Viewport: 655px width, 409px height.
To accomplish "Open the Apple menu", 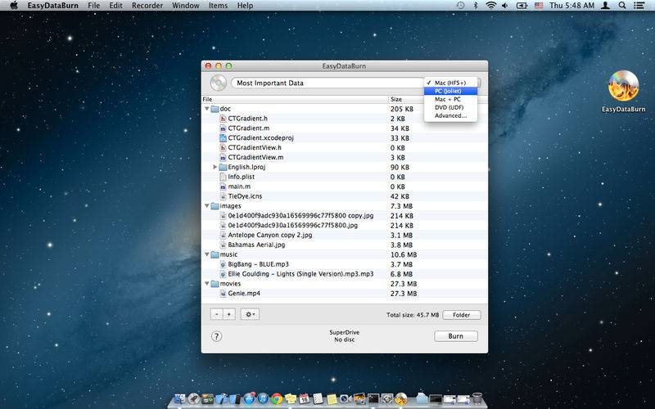I will pos(14,6).
